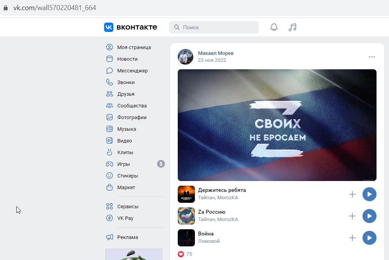Open the post options three-dot menu
Viewport: 389px width, 260px height.
pos(371,57)
